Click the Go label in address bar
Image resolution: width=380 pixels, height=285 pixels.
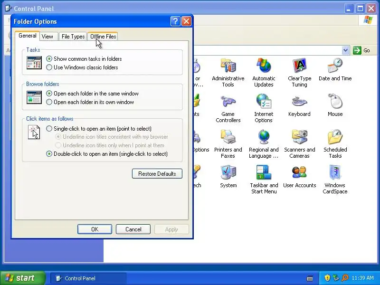coord(366,50)
